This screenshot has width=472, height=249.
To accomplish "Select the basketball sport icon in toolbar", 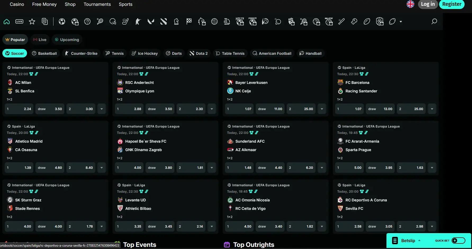I will [x=87, y=21].
